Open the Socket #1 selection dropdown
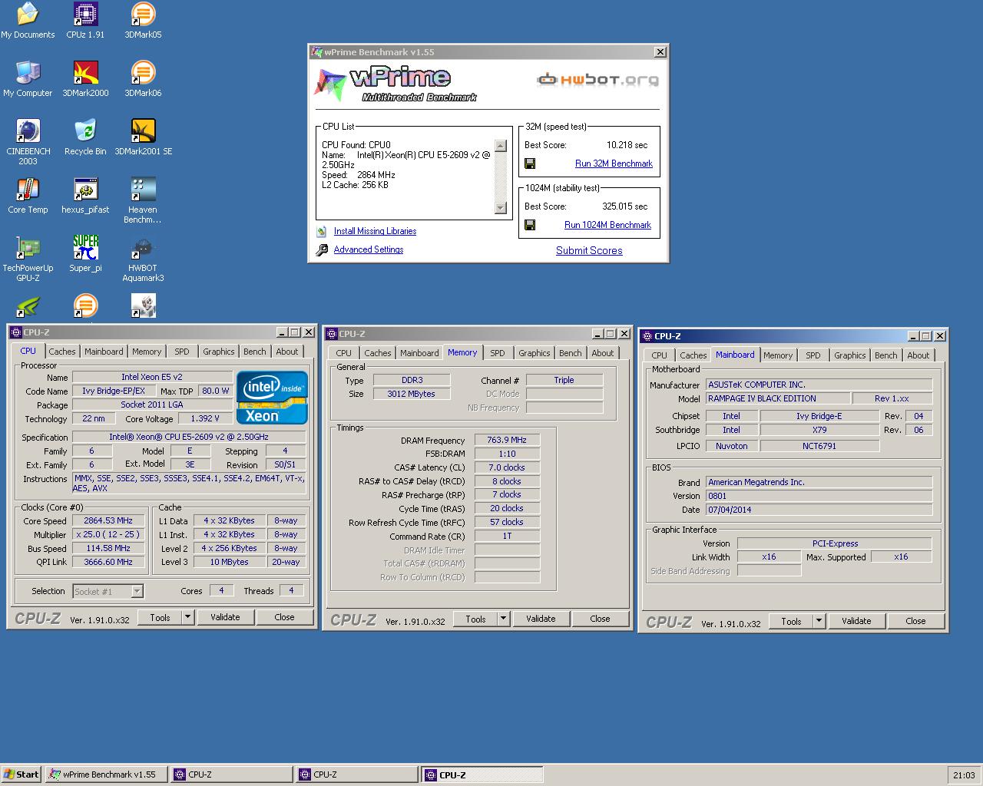This screenshot has width=983, height=786. tap(137, 591)
